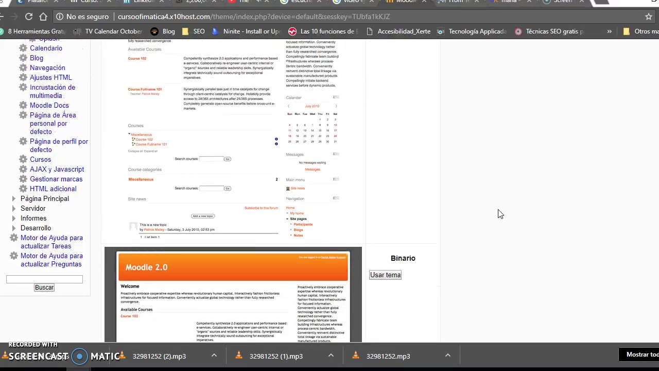The image size is (659, 371).
Task: Click gear icon next to Cursos
Action: pyautogui.click(x=23, y=159)
